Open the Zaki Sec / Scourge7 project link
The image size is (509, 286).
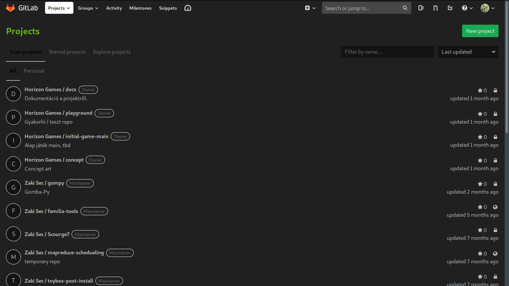click(x=47, y=234)
